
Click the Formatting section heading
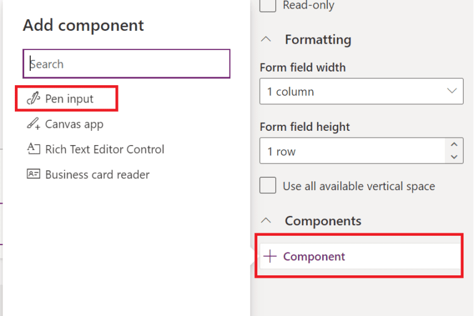(x=318, y=39)
